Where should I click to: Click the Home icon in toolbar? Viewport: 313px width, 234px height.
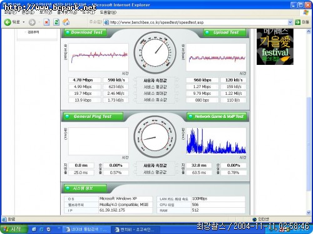point(66,22)
